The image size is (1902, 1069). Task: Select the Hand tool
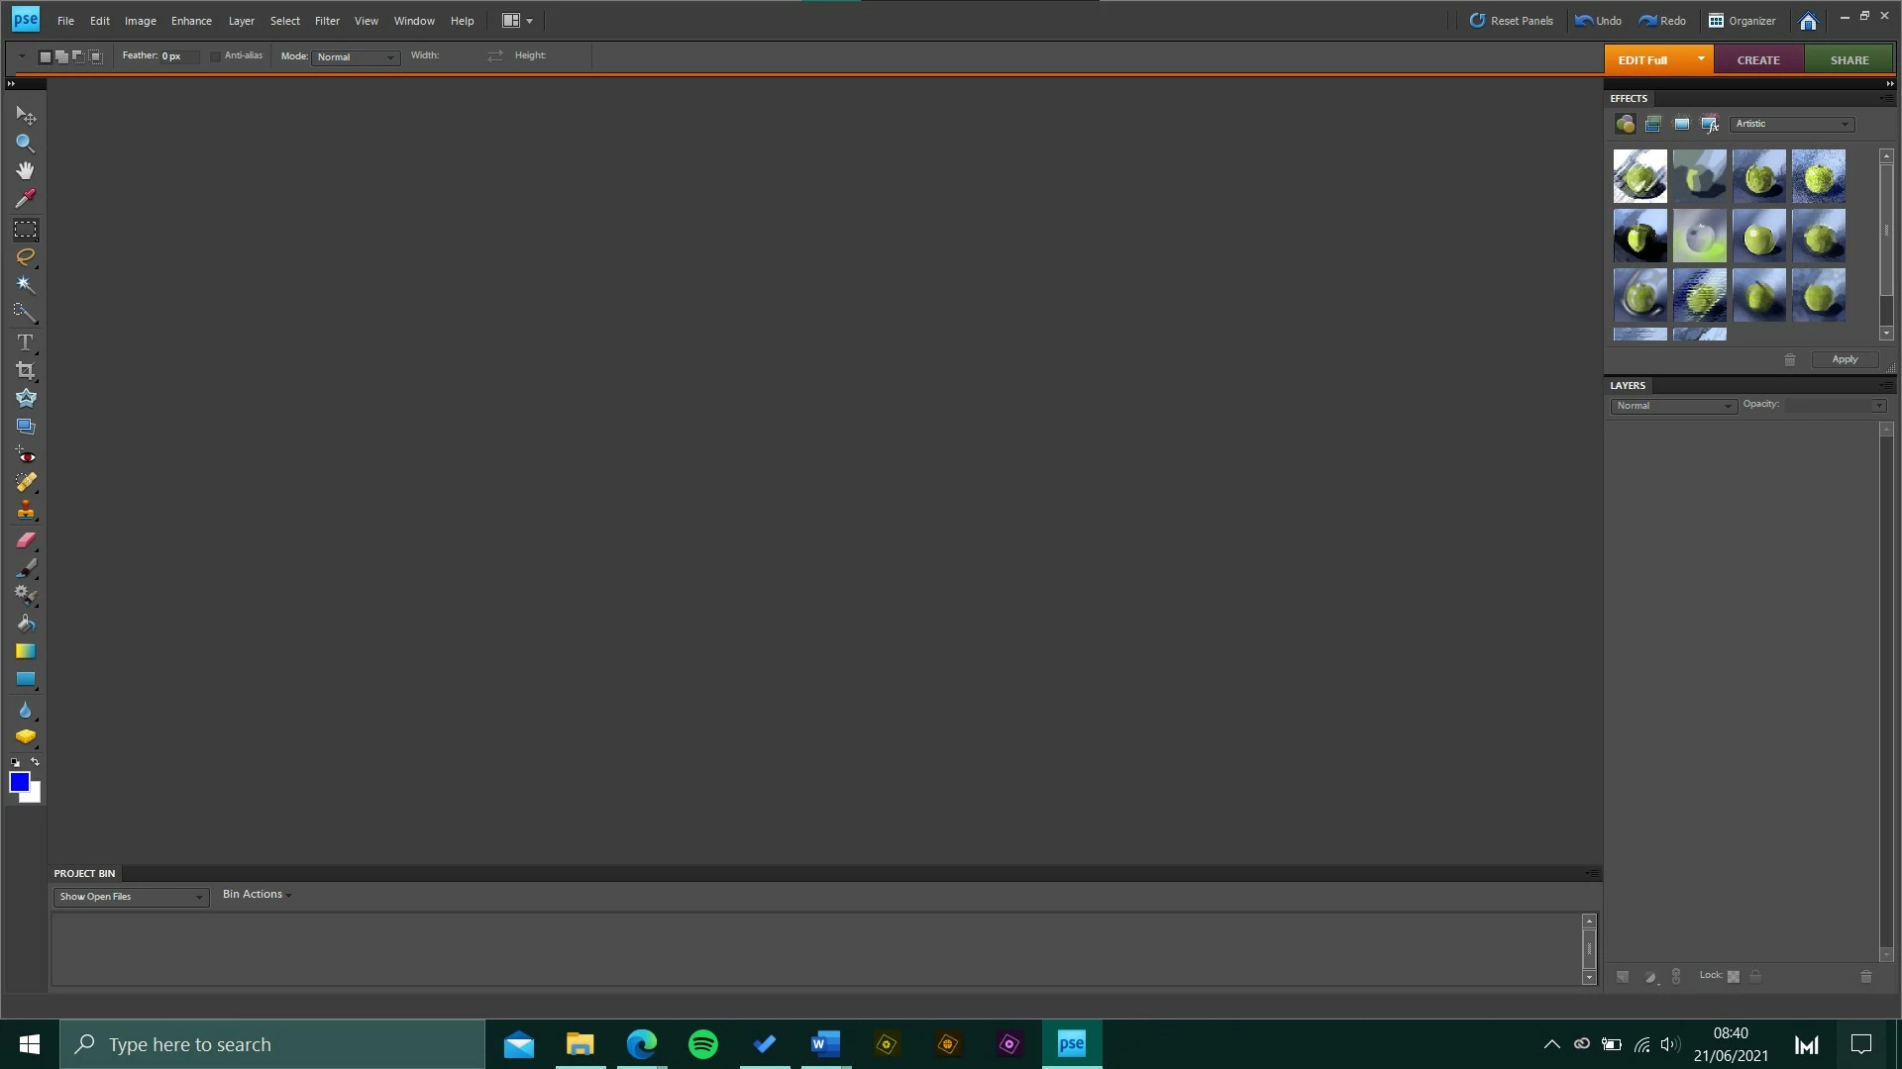click(x=25, y=171)
